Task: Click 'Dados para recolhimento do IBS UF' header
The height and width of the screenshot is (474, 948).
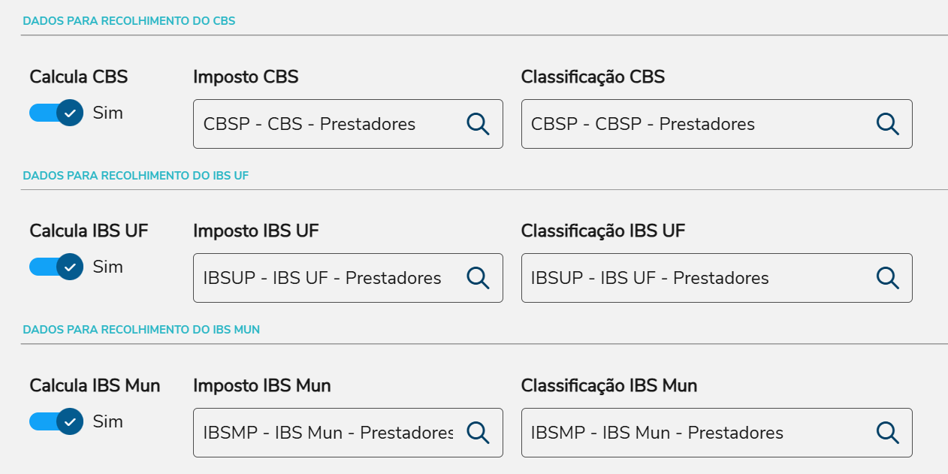Action: 136,176
